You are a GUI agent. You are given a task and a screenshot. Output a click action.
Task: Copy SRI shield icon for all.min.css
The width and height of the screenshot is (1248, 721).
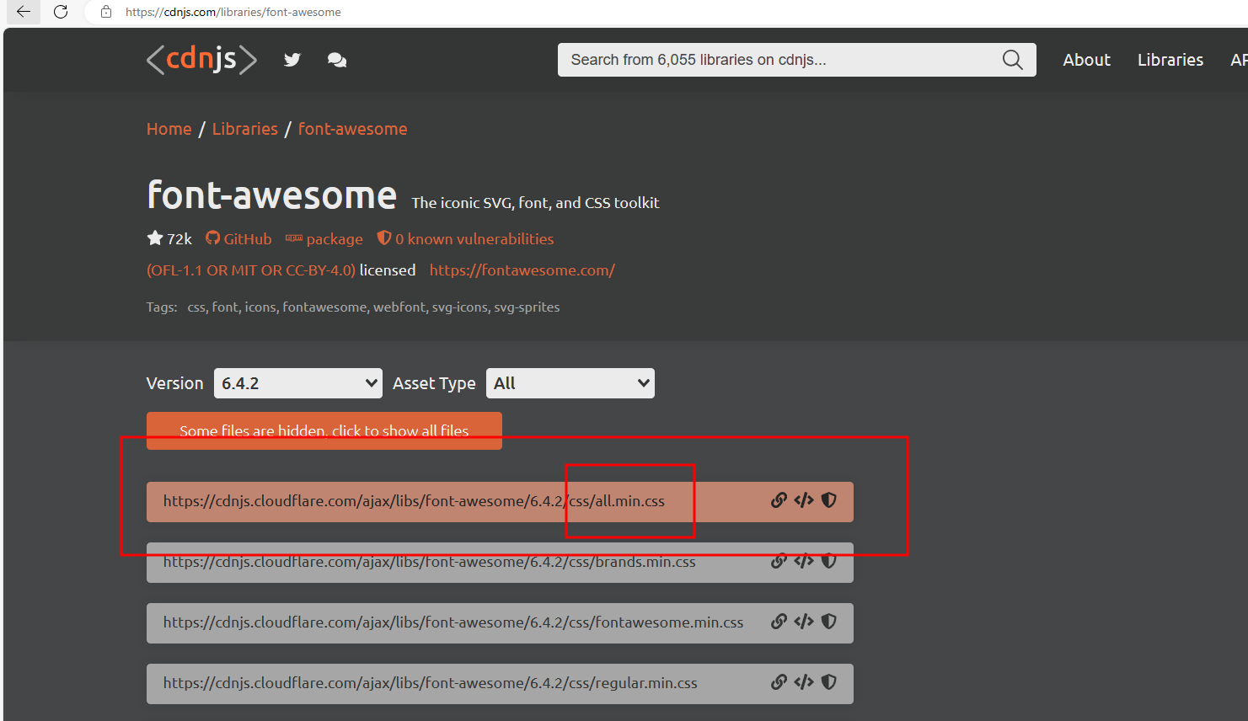[x=829, y=500]
